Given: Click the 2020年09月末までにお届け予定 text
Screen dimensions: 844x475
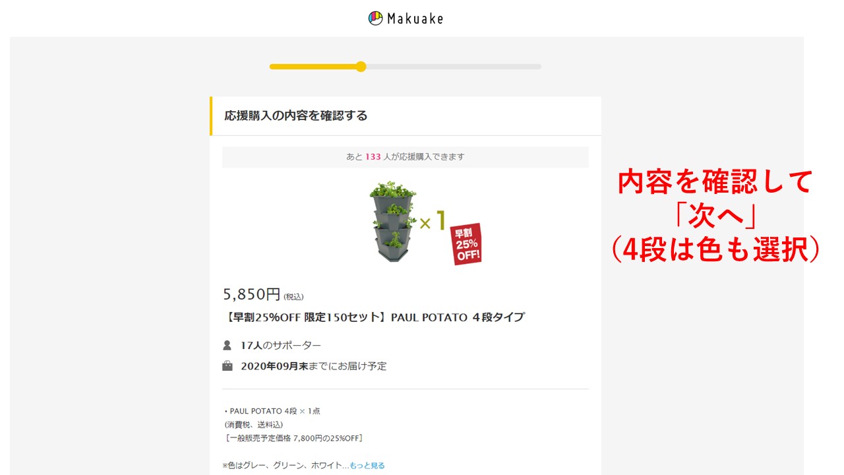Looking at the screenshot, I should [314, 365].
